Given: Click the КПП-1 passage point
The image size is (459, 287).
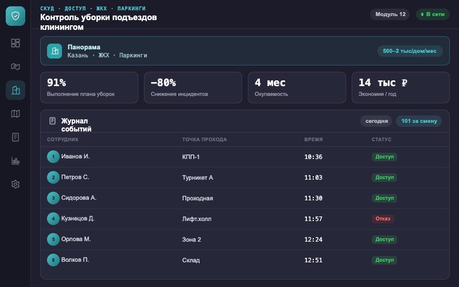Looking at the screenshot, I should 191,157.
